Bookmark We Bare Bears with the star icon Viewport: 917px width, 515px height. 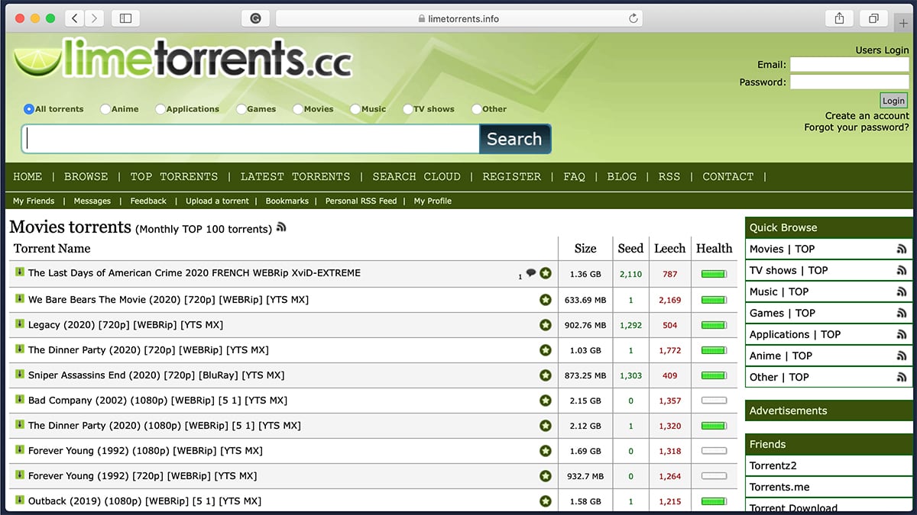pos(546,300)
